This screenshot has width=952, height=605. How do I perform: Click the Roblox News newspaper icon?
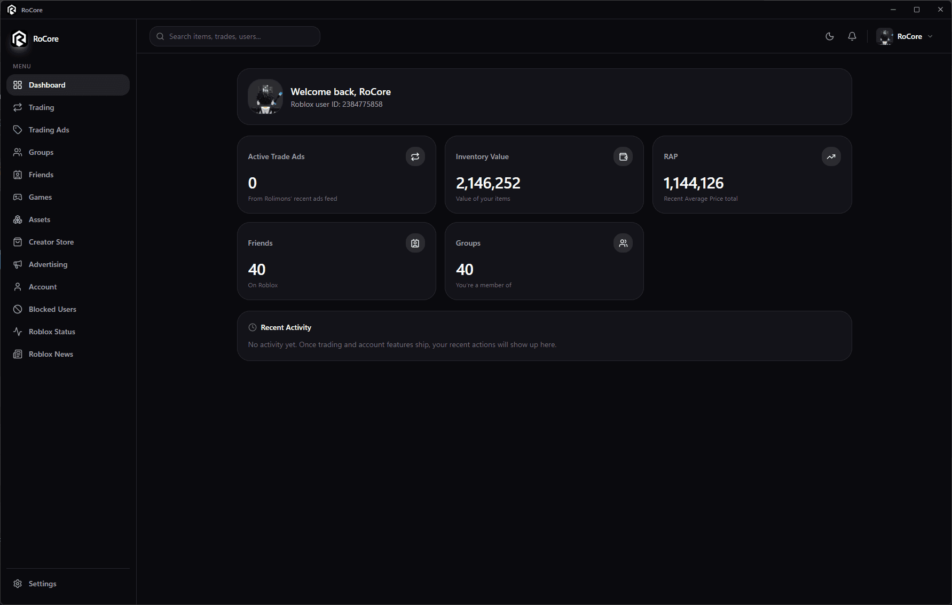click(18, 354)
